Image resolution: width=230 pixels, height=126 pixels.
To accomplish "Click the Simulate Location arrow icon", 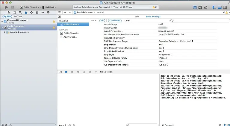I will [x=96, y=72].
